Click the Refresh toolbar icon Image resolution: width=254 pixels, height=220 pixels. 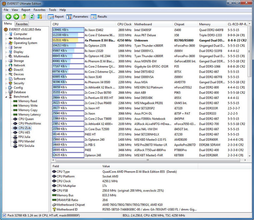(x=32, y=17)
